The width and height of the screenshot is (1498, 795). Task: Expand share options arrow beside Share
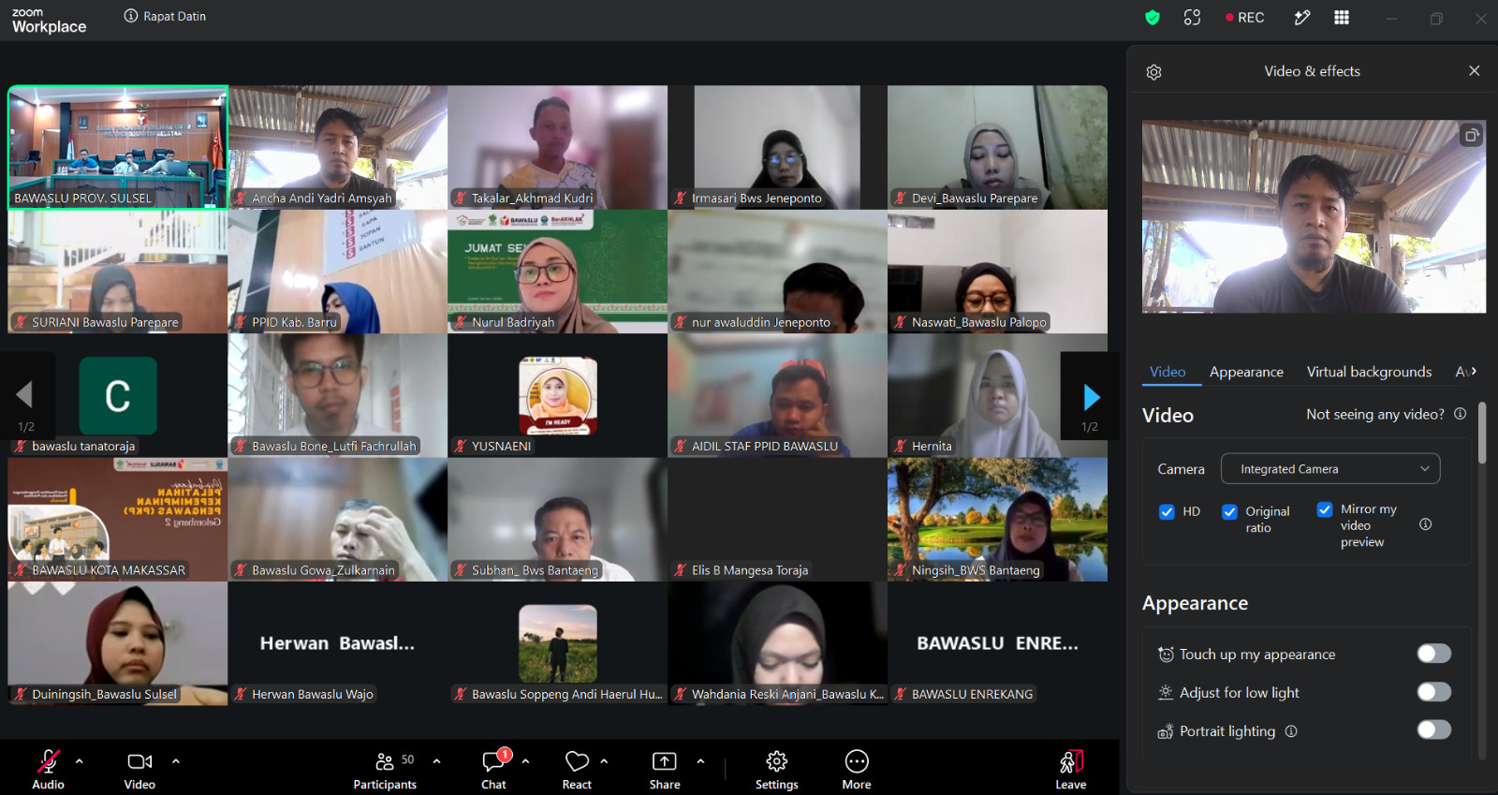click(700, 760)
